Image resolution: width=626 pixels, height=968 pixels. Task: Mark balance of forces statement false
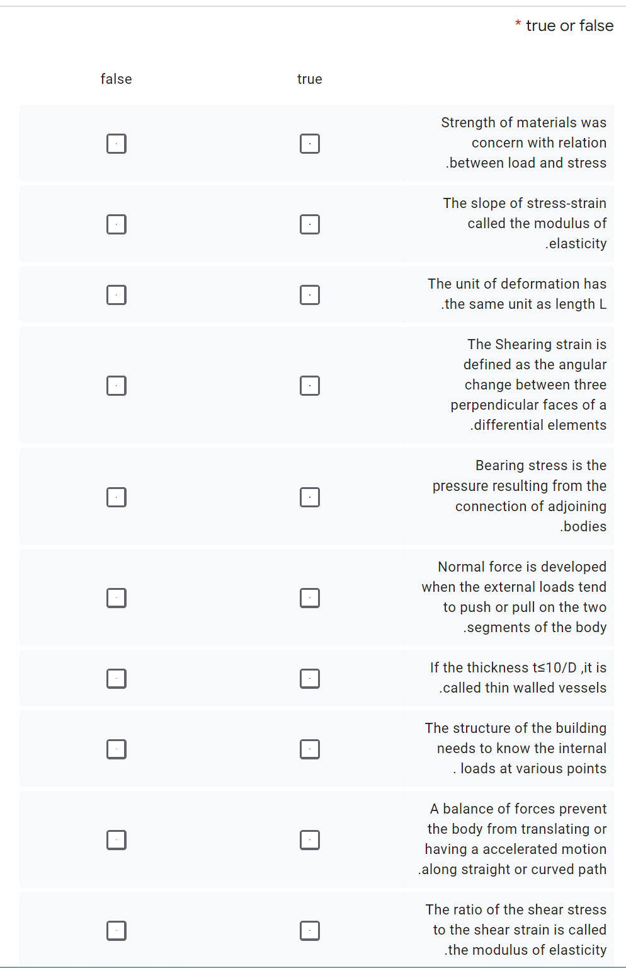click(x=117, y=840)
